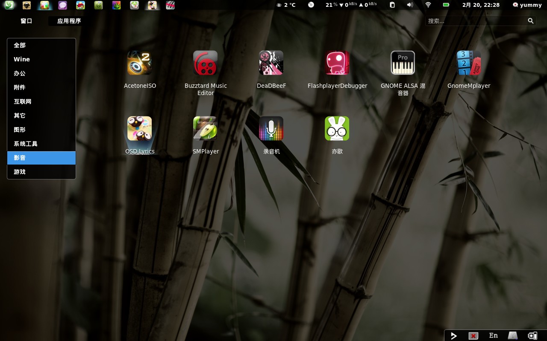Click the green swirl icon in top bar
Screen dimensions: 547x341
9,5
